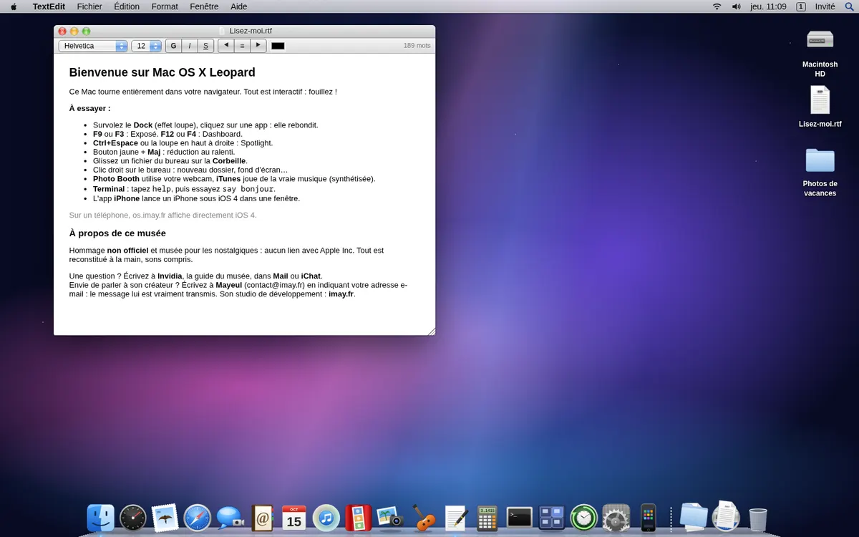
Task: Open the Édition menu
Action: (127, 6)
